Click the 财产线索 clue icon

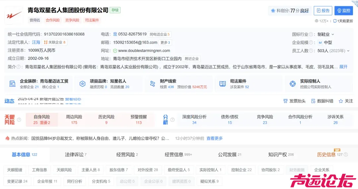152,84
